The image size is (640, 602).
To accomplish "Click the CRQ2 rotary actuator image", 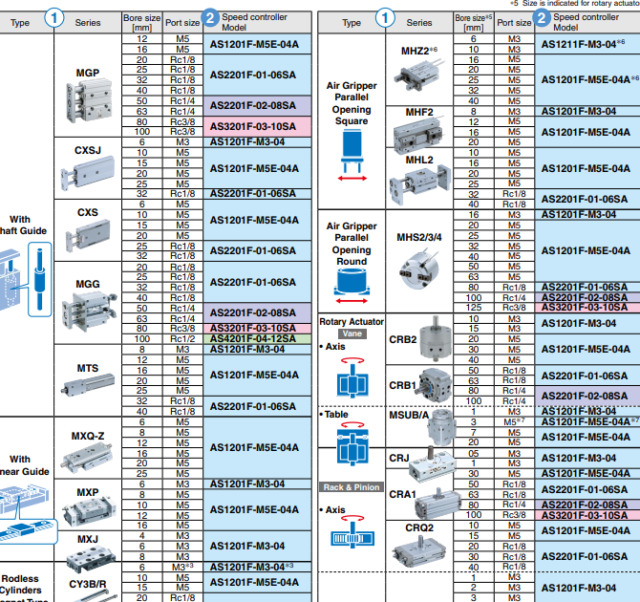I will click(419, 551).
